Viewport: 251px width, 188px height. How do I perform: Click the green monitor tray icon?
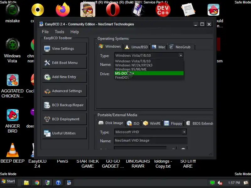coord(212,183)
